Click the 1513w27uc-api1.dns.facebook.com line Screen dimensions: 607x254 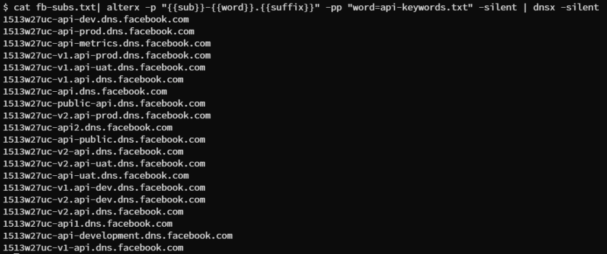click(x=88, y=223)
